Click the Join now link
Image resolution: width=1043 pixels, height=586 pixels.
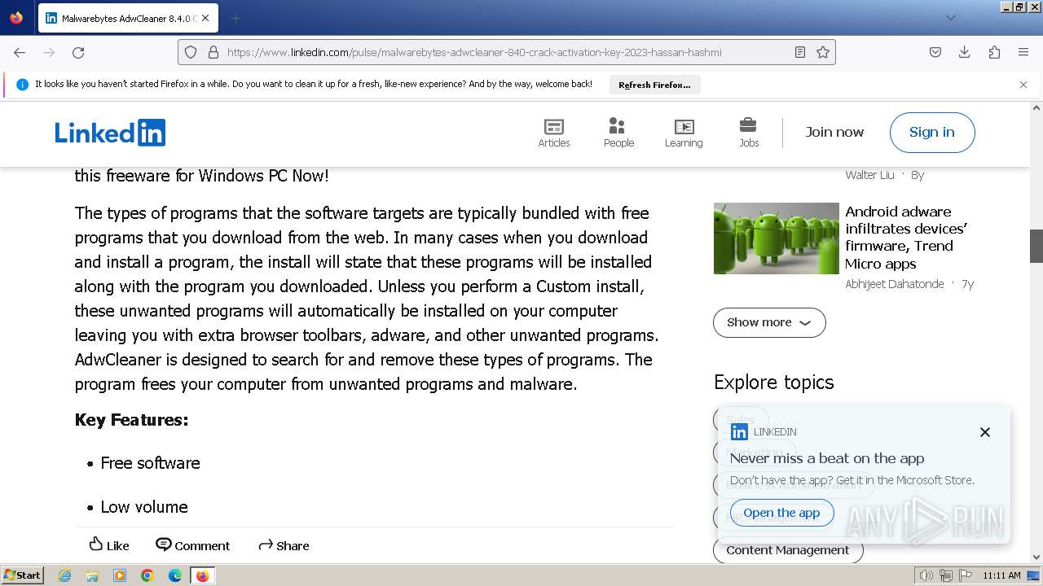point(834,132)
